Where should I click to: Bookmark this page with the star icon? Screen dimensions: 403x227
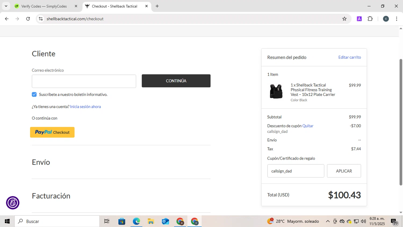click(x=344, y=19)
